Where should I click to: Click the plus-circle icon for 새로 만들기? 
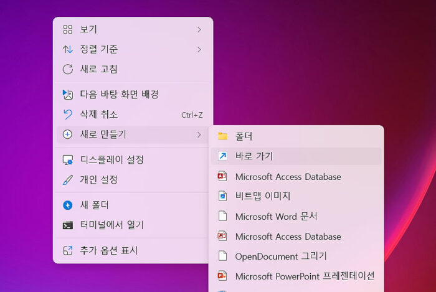67,134
